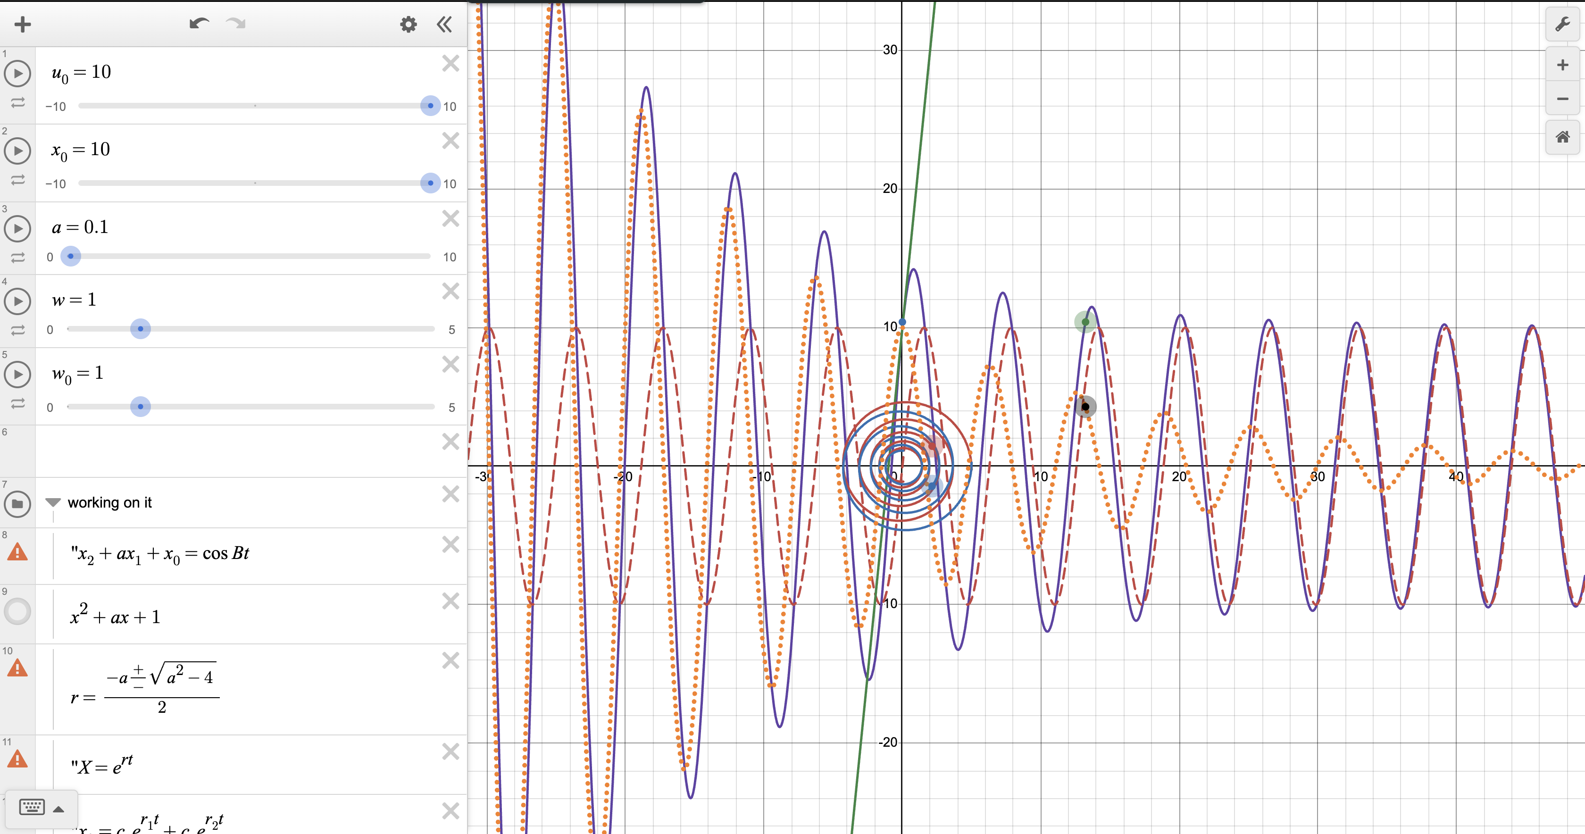The width and height of the screenshot is (1585, 834).
Task: Edit the 'a = 0.1' expression text
Action: click(x=80, y=227)
